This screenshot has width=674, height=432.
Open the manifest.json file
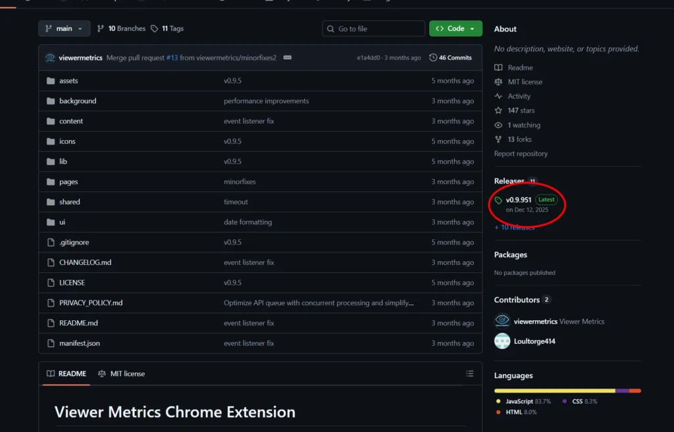[80, 343]
